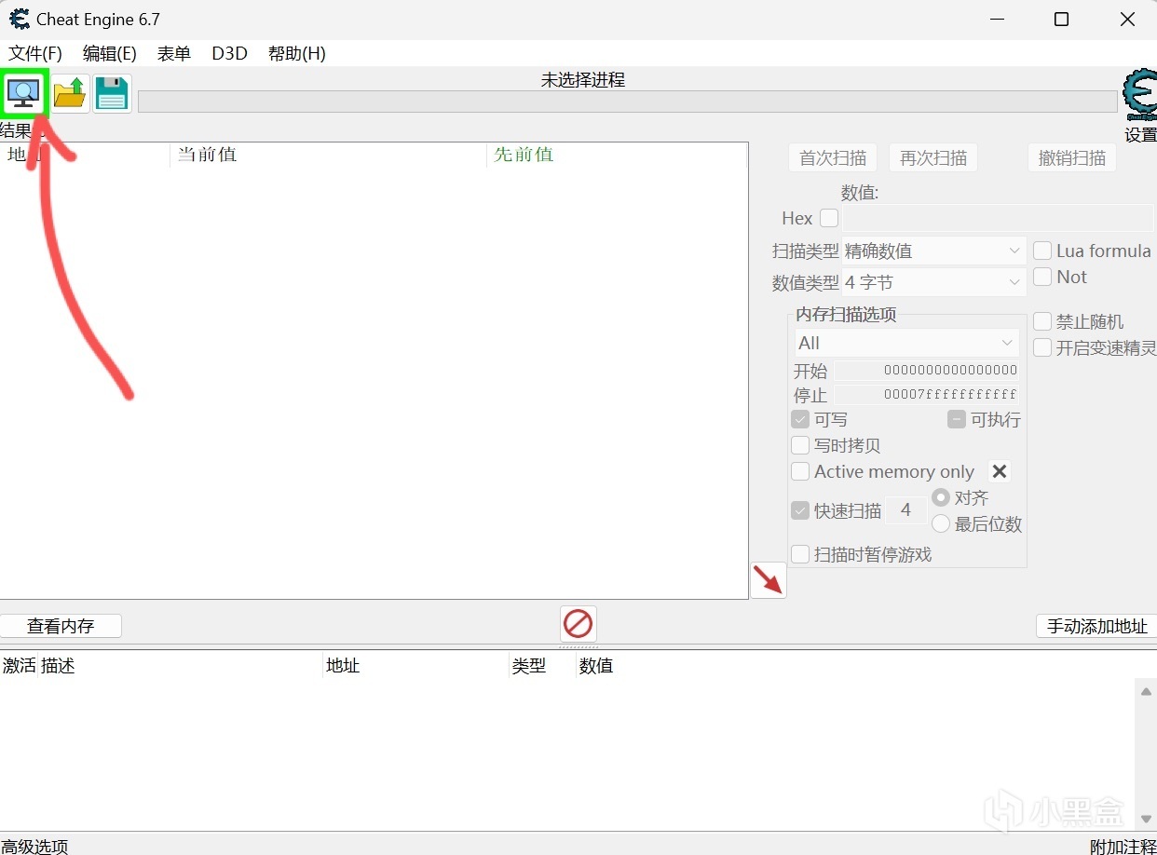Open the 帮助(H) menu
The image size is (1157, 855).
coord(297,53)
